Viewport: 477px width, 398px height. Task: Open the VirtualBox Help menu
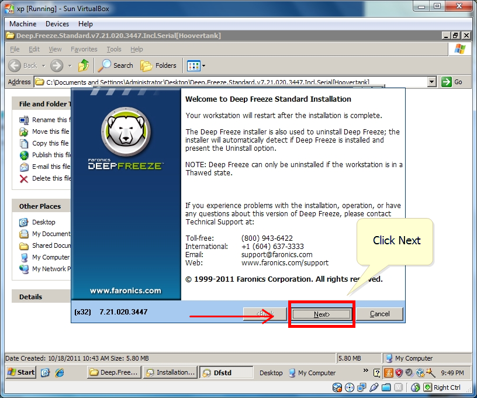coord(85,24)
